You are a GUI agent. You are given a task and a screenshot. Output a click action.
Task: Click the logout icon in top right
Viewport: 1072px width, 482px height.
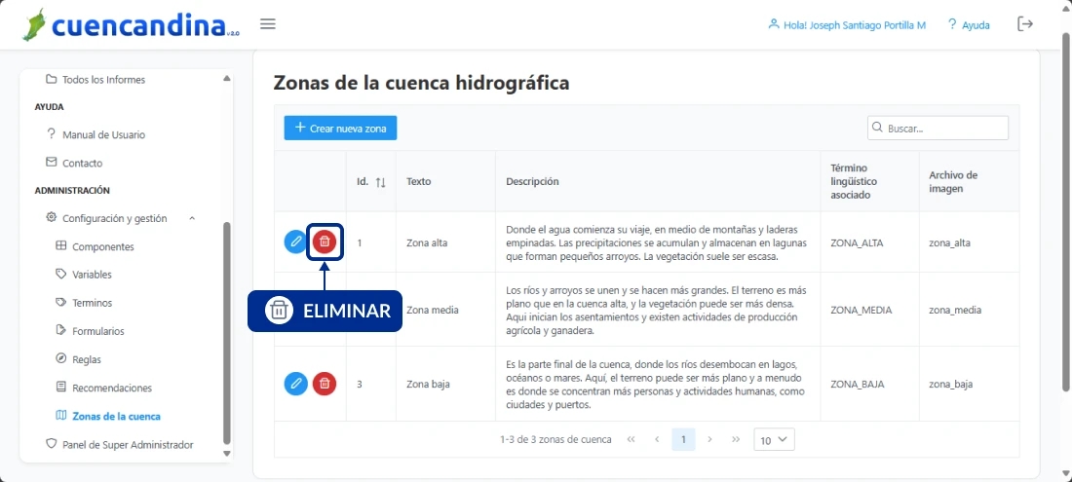[1024, 24]
